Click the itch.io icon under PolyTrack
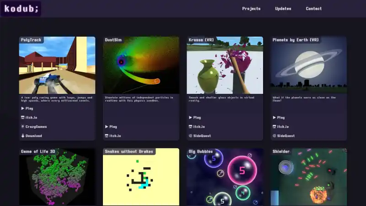Image resolution: width=366 pixels, height=206 pixels. click(x=23, y=118)
